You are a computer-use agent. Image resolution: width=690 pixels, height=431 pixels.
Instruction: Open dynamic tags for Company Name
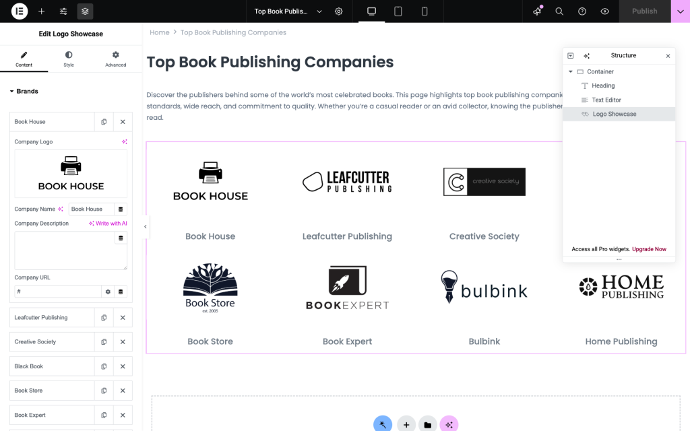pos(121,209)
